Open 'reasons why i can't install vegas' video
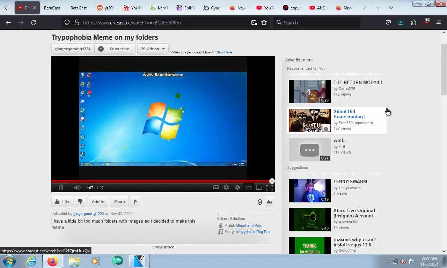 tap(354, 242)
